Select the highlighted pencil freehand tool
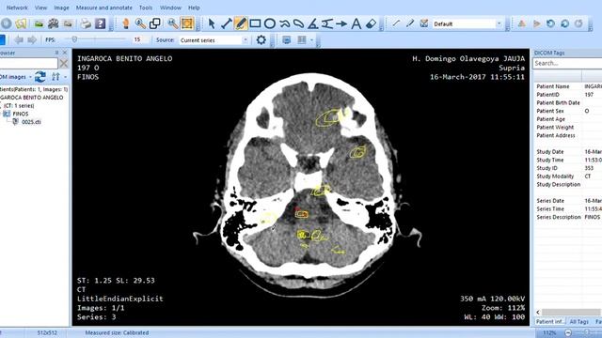The width and height of the screenshot is (602, 338). pyautogui.click(x=241, y=23)
